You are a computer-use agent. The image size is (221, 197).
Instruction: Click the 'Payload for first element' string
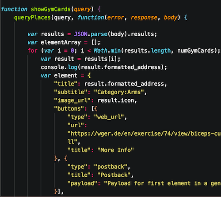[x=162, y=183]
